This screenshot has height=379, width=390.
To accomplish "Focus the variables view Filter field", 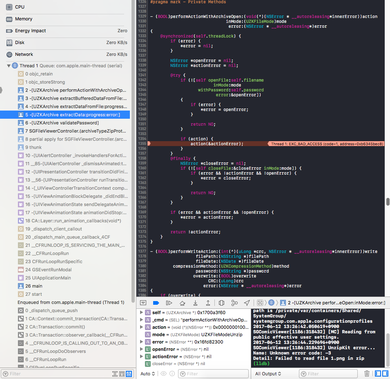I will (214, 374).
